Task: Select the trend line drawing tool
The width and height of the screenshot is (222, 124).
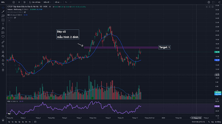Action: tap(3, 12)
